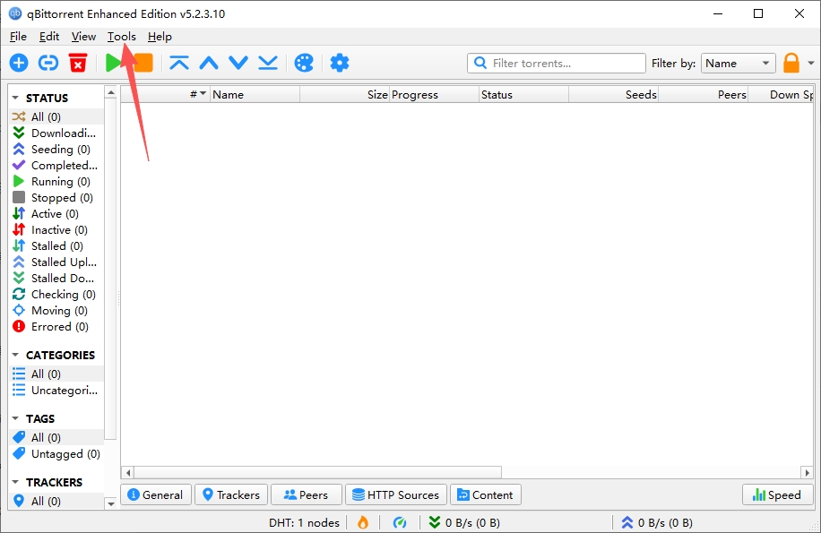821x533 pixels.
Task: Move torrent up in queue icon
Action: coord(209,64)
